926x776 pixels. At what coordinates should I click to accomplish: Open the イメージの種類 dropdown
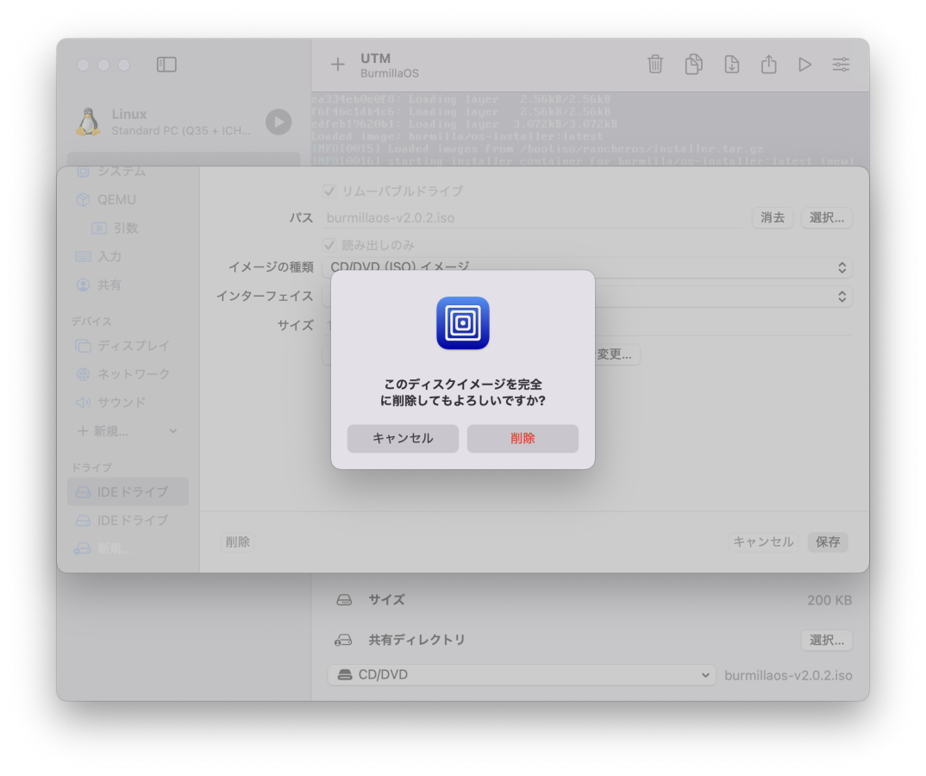[586, 268]
